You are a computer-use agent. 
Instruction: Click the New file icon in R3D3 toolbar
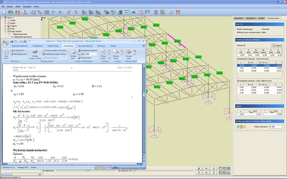(x=4, y=12)
